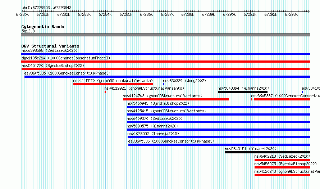Image resolution: width=320 pixels, height=189 pixels.
Task: Select the esv3605335 (1000GenomesConsortiumPhase3) label
Action: click(67, 73)
